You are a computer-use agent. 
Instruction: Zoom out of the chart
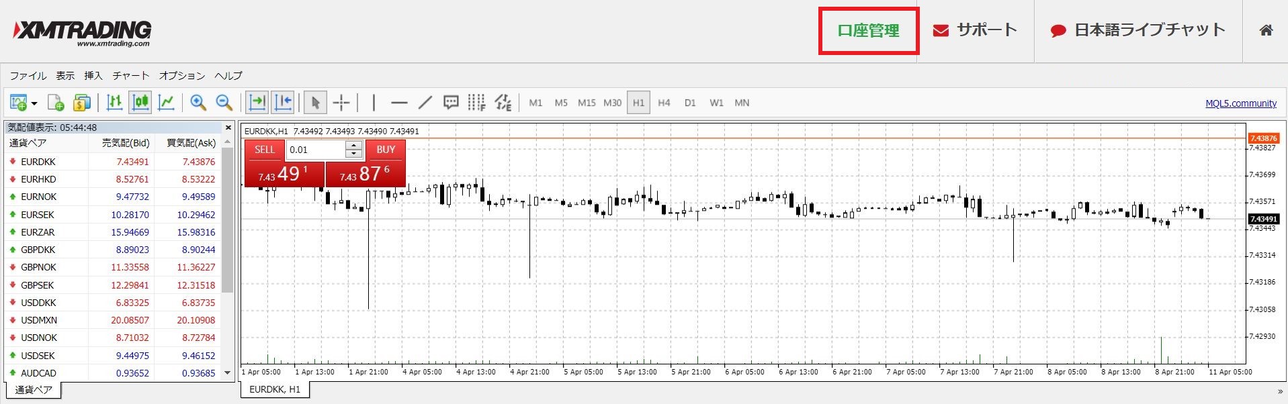224,103
